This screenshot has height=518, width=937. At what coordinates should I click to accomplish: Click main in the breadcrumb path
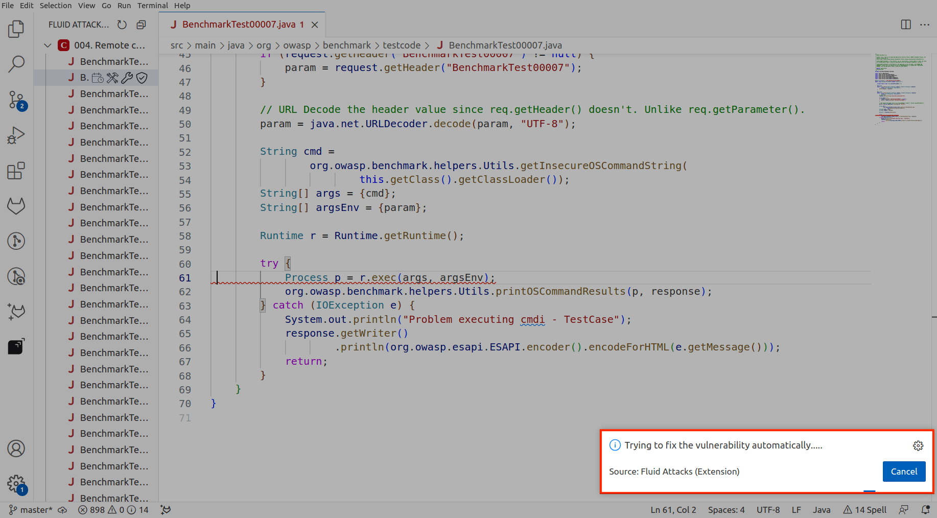click(x=205, y=45)
